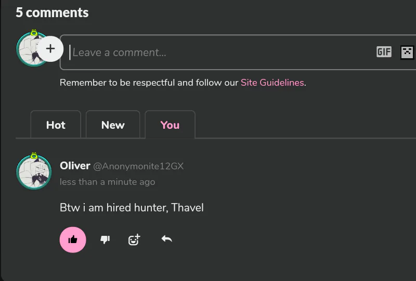
Task: Dislike Oliver's comment with thumbs-down
Action: click(105, 239)
